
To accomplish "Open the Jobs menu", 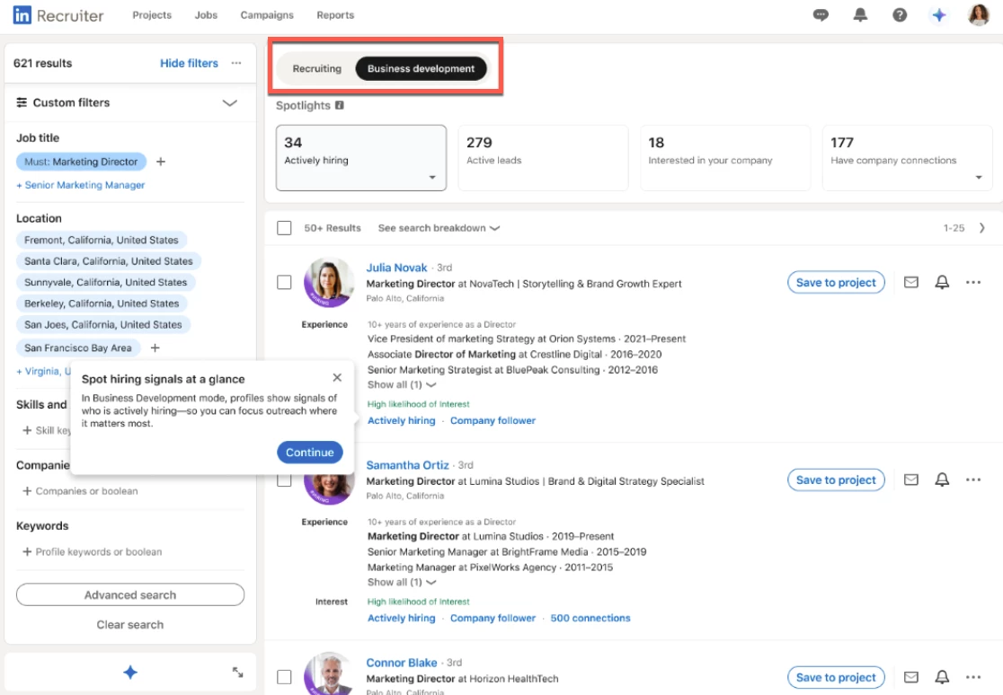I will tap(206, 14).
